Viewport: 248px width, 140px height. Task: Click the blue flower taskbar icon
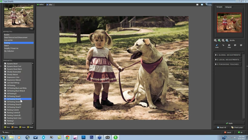point(100,137)
